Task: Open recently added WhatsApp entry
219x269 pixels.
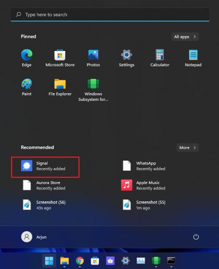Action: 145,166
